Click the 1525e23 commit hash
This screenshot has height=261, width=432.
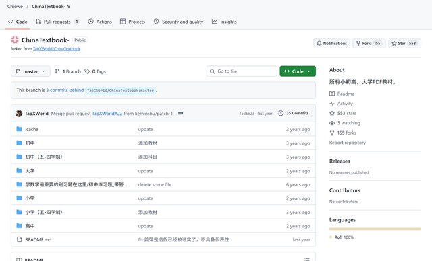pos(247,114)
